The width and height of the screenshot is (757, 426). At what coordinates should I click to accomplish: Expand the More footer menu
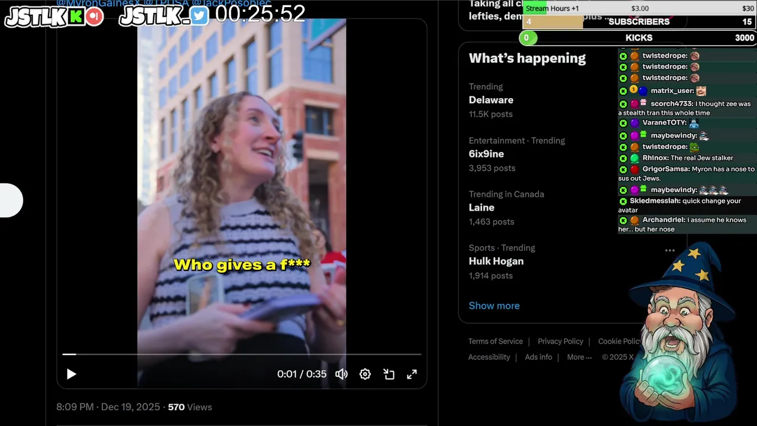click(579, 357)
